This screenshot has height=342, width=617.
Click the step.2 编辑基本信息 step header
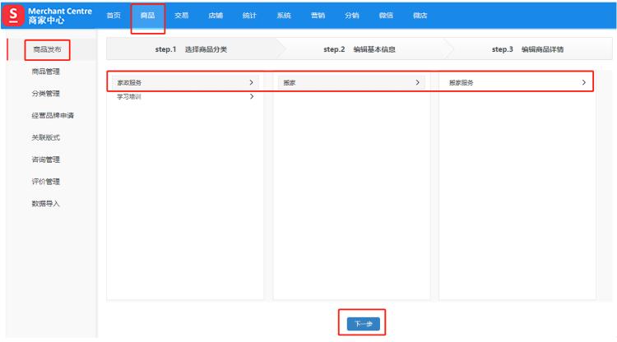click(x=360, y=49)
